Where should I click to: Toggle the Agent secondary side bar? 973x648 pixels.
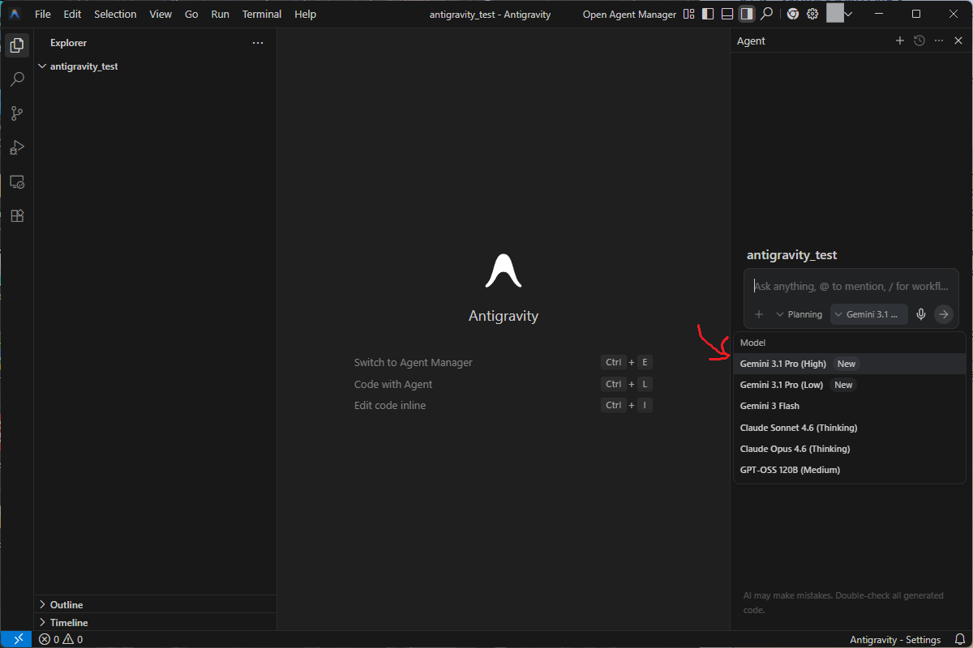coord(747,14)
